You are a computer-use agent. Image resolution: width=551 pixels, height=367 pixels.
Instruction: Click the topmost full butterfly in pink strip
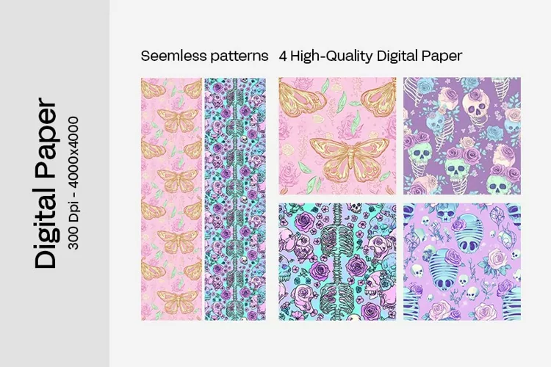point(179,120)
